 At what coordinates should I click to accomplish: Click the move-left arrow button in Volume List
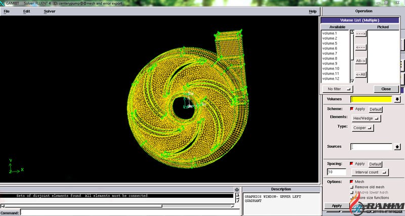point(360,47)
